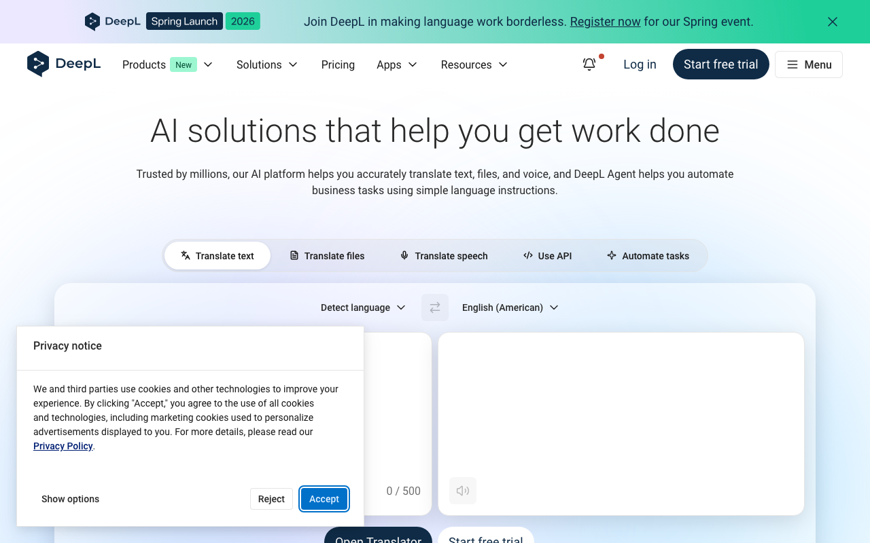Click the Translate text icon
Image resolution: width=870 pixels, height=543 pixels.
click(185, 255)
